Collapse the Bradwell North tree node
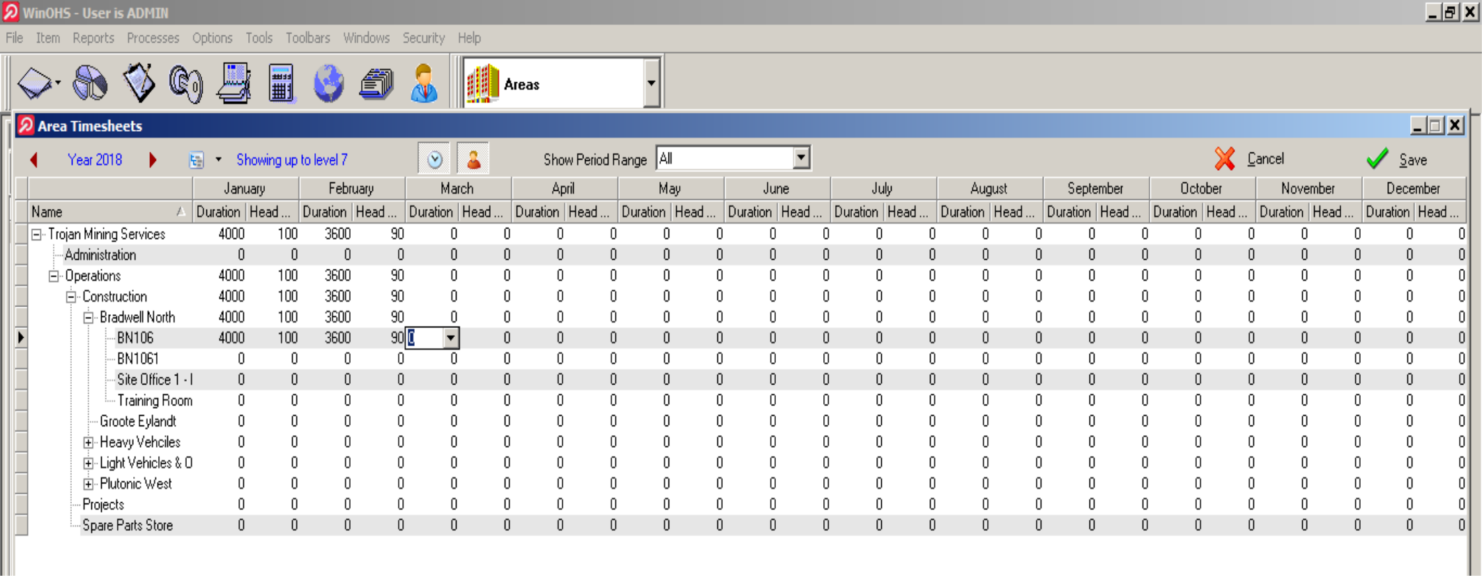 coord(89,318)
